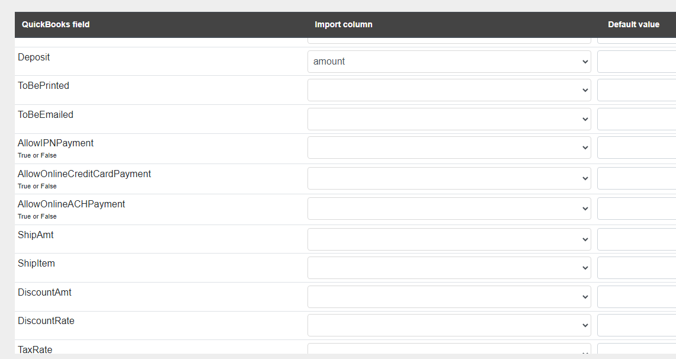Click the ToBeEmailed default value input
Viewport: 676px width, 359px height.
pyautogui.click(x=637, y=119)
